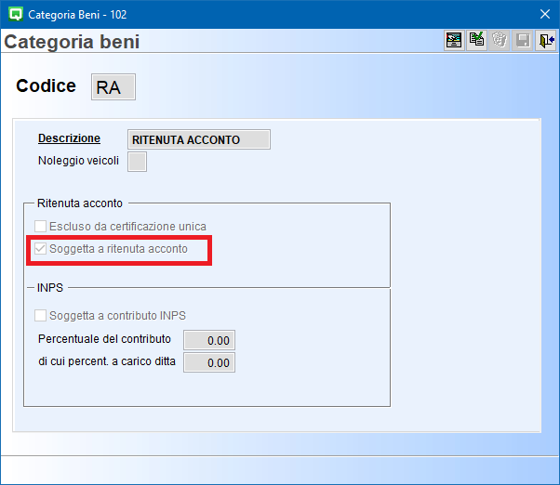
Task: Click the Codice field containing RA
Action: tap(113, 86)
